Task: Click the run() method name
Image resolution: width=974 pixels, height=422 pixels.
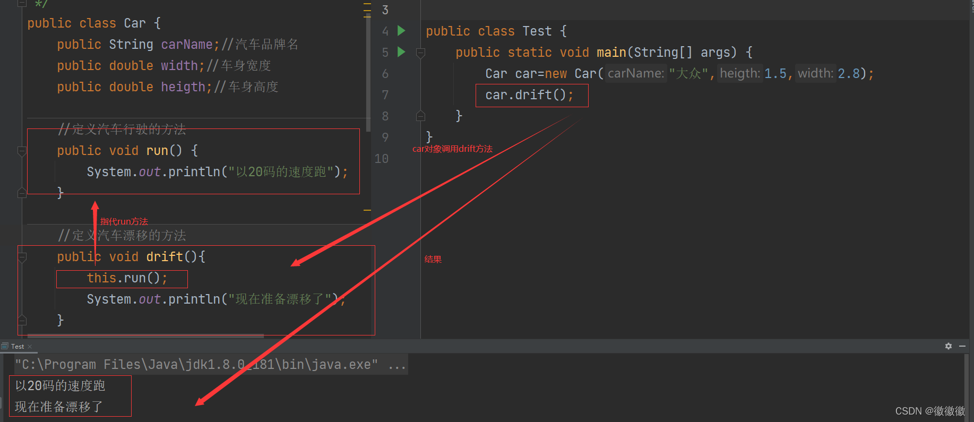Action: [157, 150]
